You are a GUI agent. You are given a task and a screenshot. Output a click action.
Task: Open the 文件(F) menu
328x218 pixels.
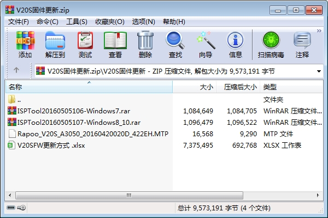pos(19,21)
